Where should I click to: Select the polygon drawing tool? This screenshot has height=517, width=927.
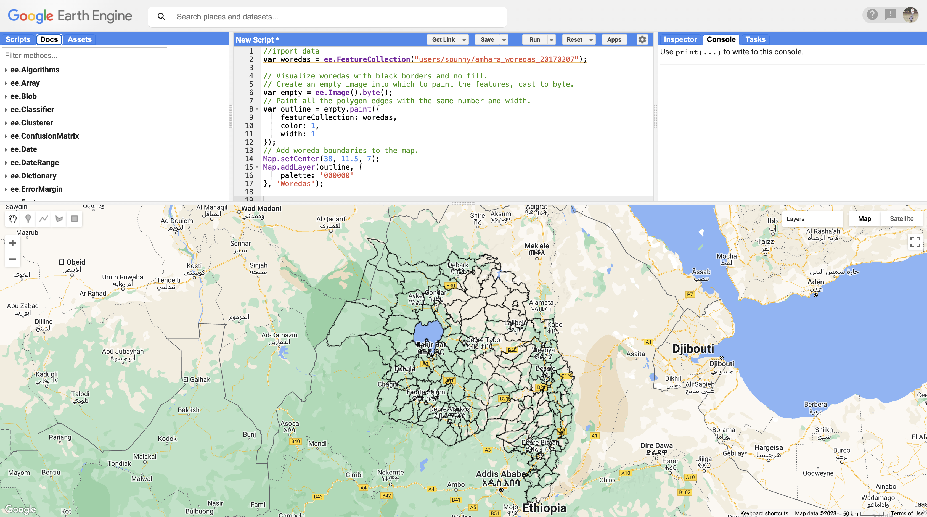[x=59, y=218]
